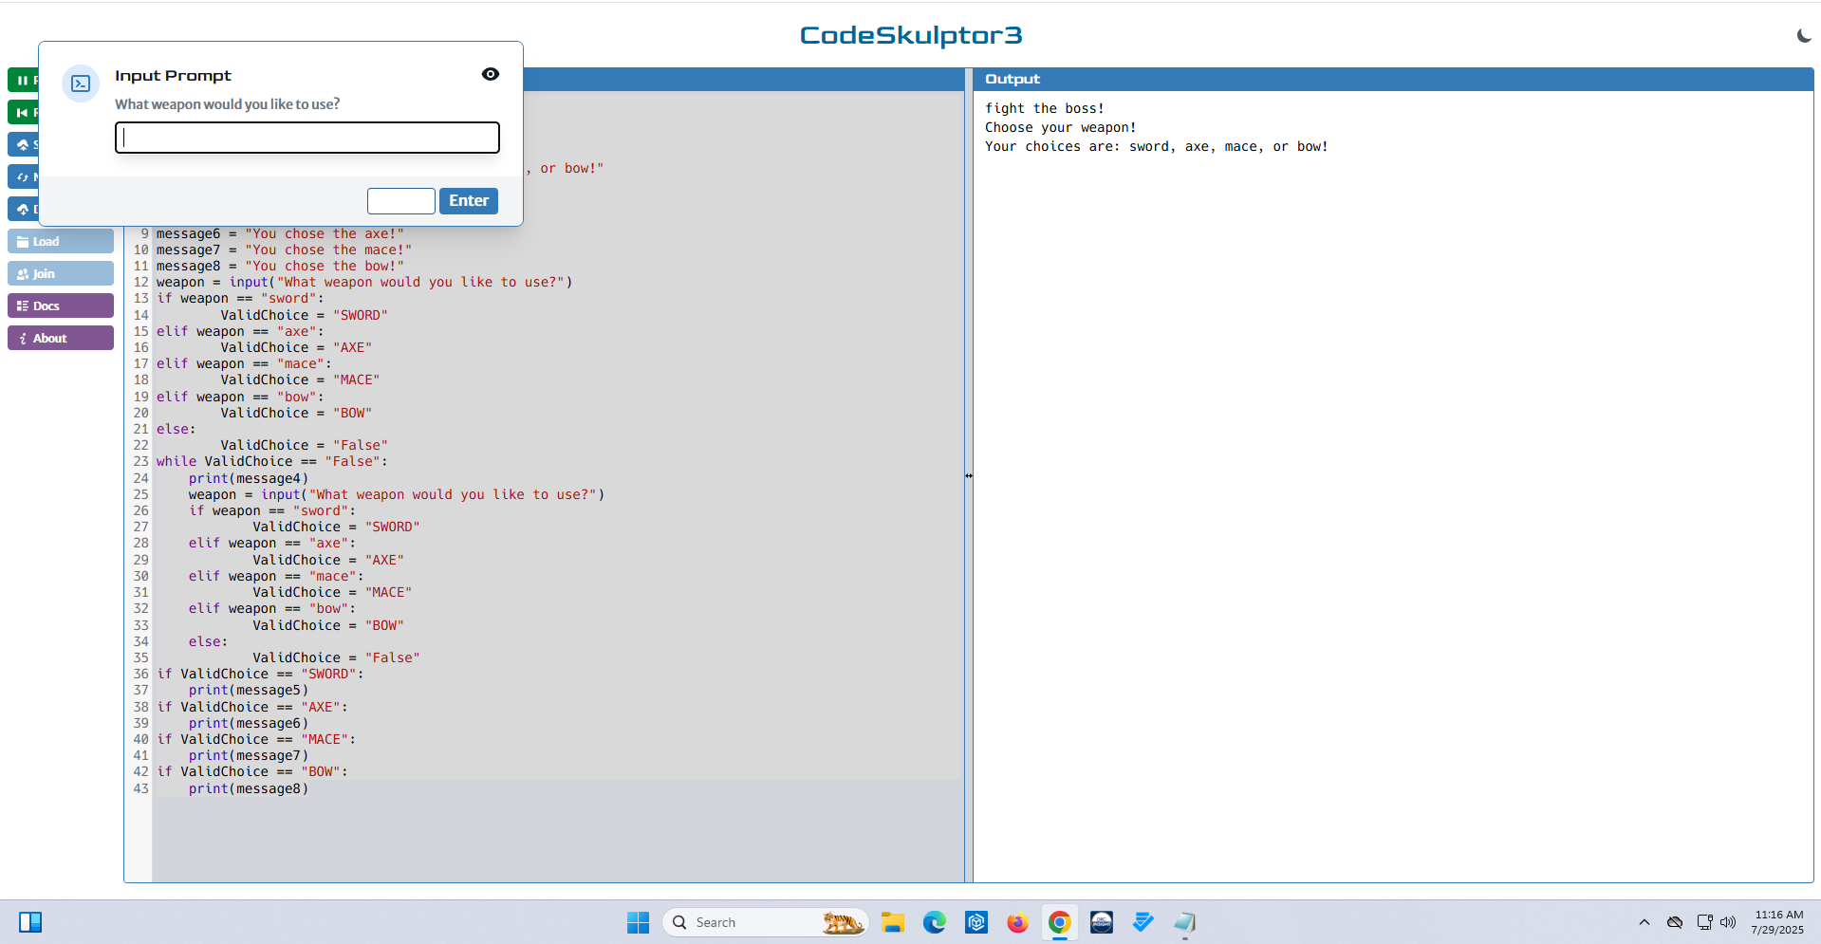
Task: Click code line 10 defining message7
Action: coord(285,250)
